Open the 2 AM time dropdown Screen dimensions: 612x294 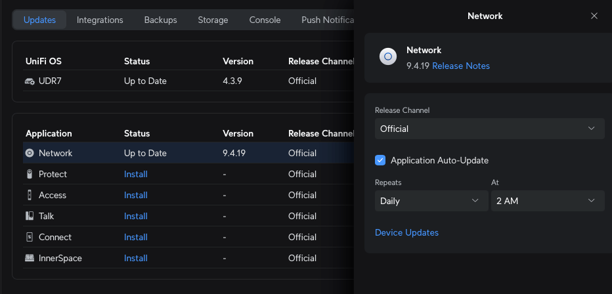tap(547, 201)
